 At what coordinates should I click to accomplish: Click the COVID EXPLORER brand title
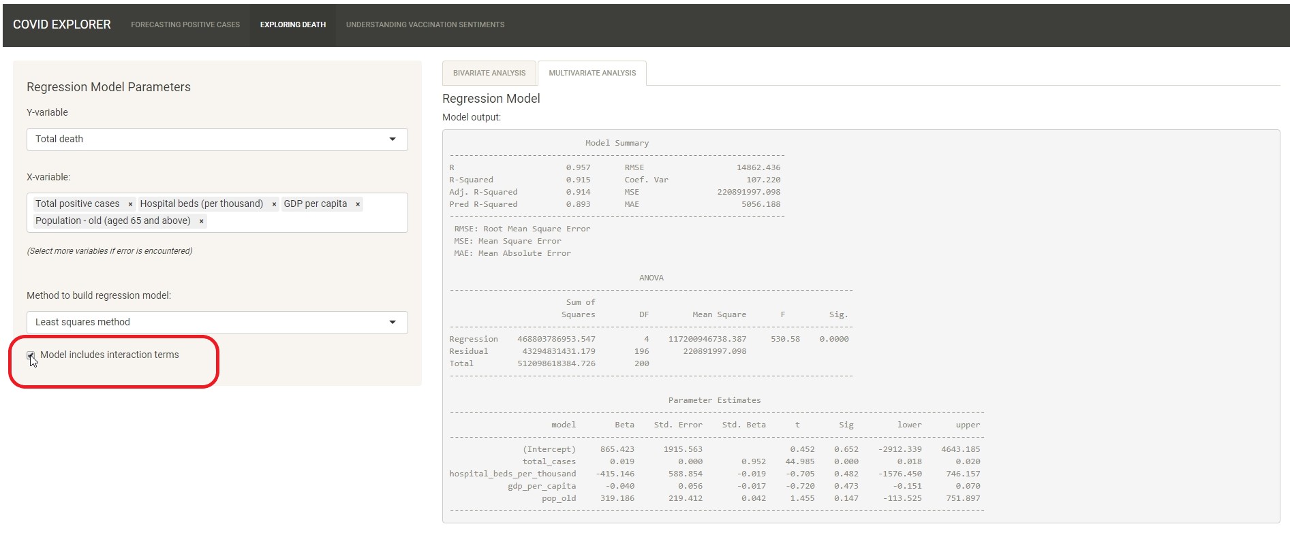click(62, 25)
